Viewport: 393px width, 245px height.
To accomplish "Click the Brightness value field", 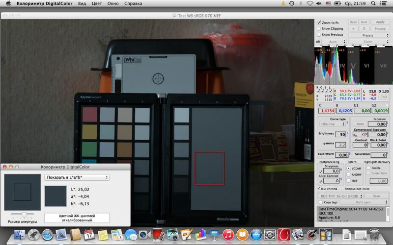I will pyautogui.click(x=341, y=134).
